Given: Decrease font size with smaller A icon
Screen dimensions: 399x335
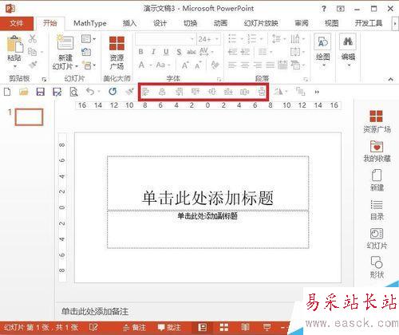Looking at the screenshot, I should (199, 65).
